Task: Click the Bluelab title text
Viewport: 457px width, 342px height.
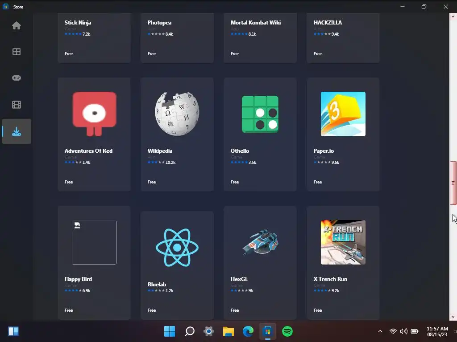Action: pos(157,285)
